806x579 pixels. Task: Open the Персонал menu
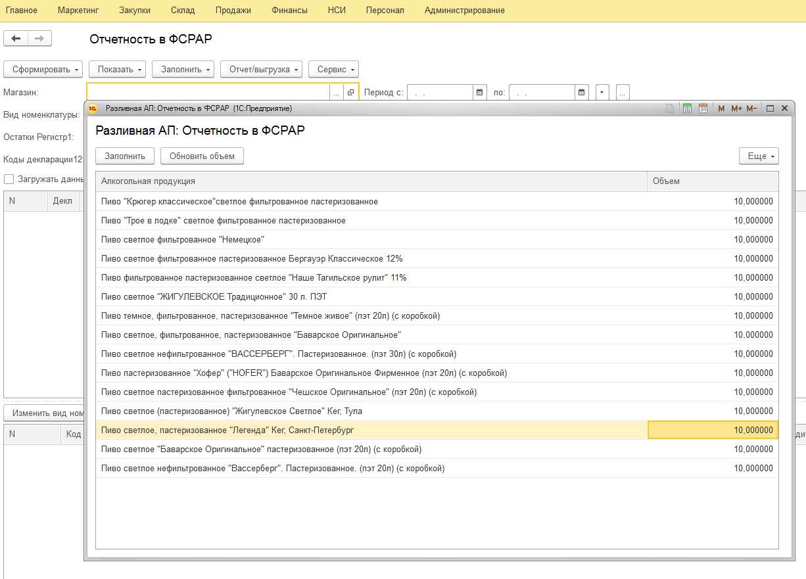tap(385, 11)
